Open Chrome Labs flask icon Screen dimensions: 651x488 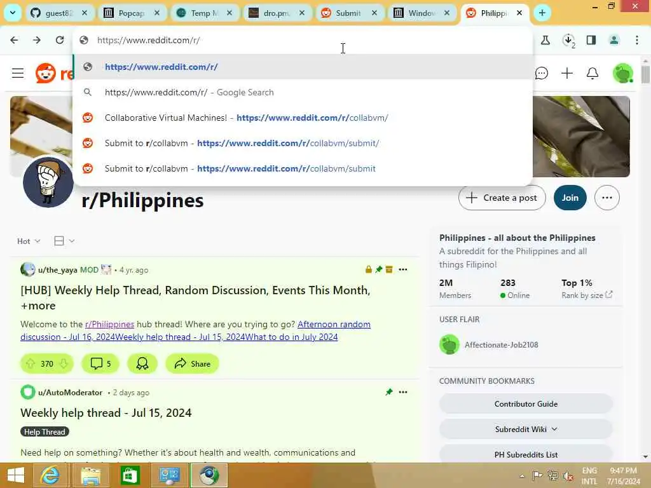pyautogui.click(x=545, y=40)
